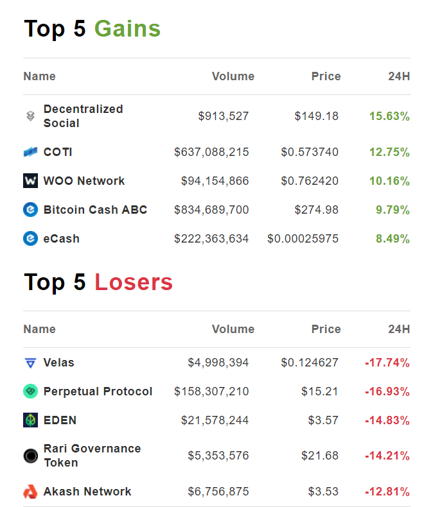Click the WOO Network logo icon
433x507 pixels.
(x=30, y=181)
